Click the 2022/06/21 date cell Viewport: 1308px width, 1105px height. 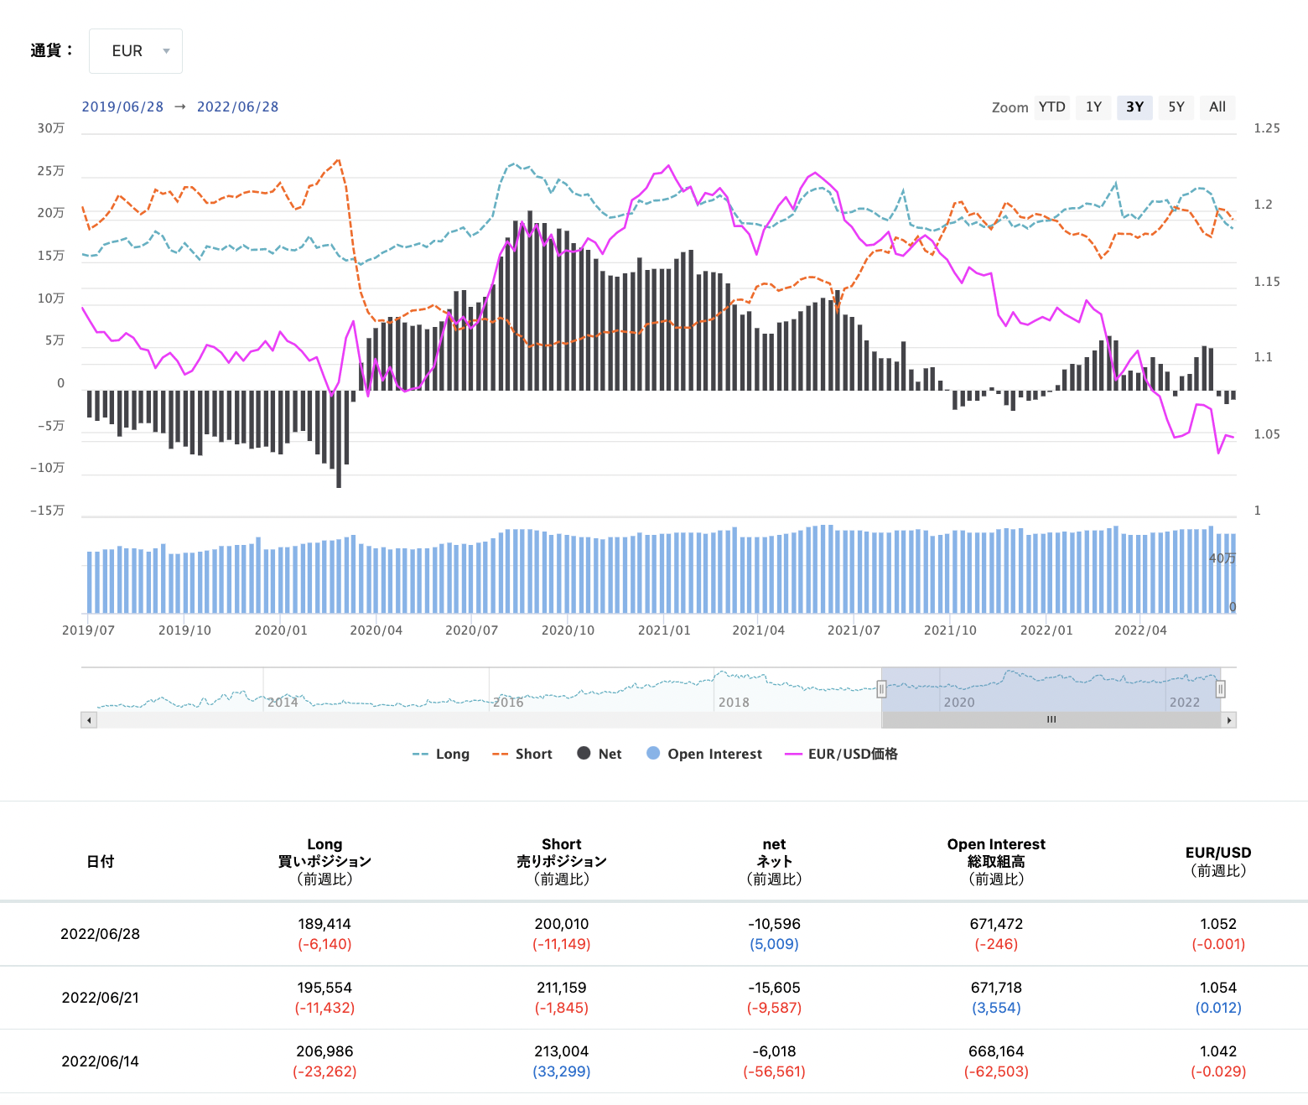pyautogui.click(x=101, y=998)
